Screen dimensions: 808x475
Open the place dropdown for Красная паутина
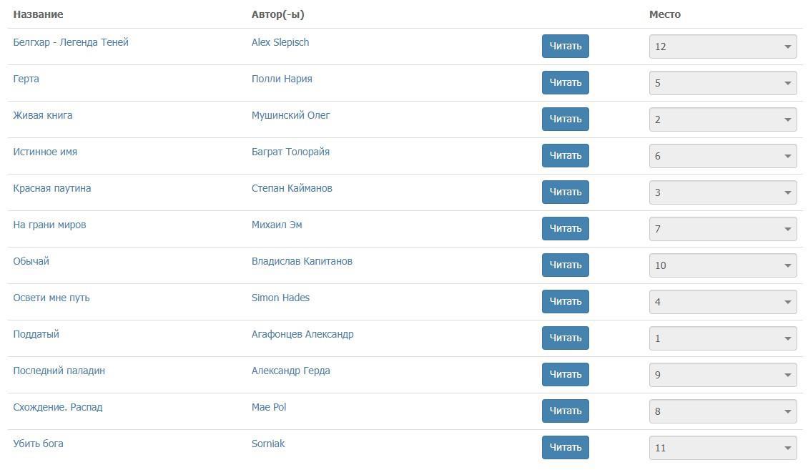pyautogui.click(x=722, y=192)
